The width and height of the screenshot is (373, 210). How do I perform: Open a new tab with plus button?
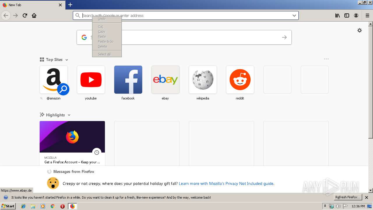coord(70,5)
